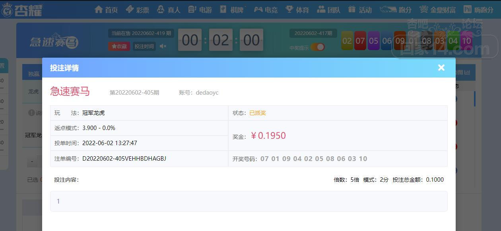Viewport: 501px width, 231px height.
Task: Click the gamepad icon beside 电竞
Action: pyautogui.click(x=258, y=9)
